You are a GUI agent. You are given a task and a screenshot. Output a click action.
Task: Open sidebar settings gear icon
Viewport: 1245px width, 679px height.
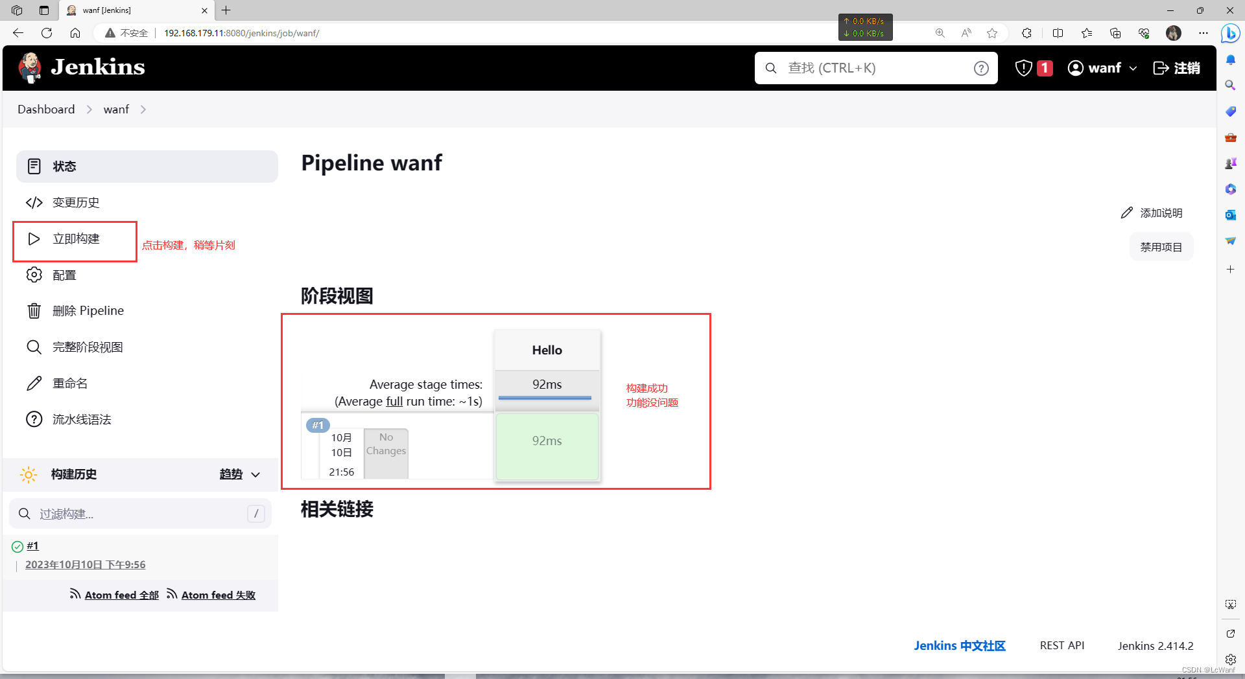(1230, 660)
